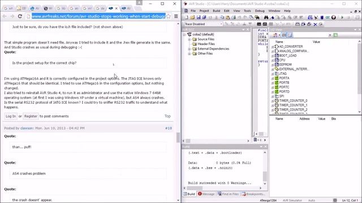Expand AD_CONVERTER in I/O View

point(273,46)
